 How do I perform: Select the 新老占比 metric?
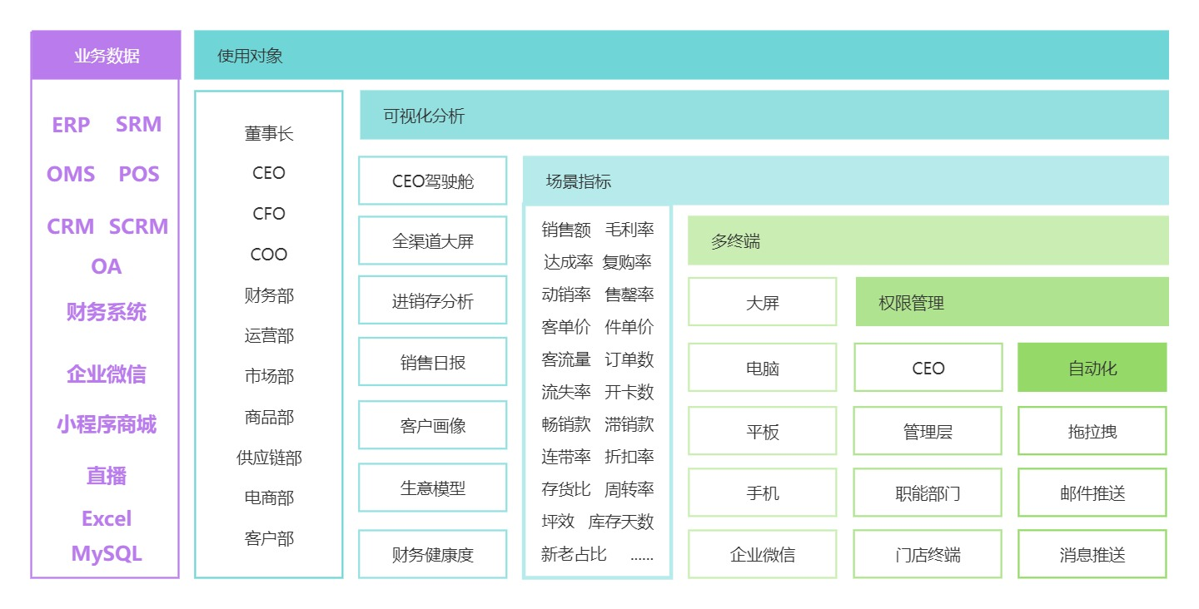click(574, 554)
